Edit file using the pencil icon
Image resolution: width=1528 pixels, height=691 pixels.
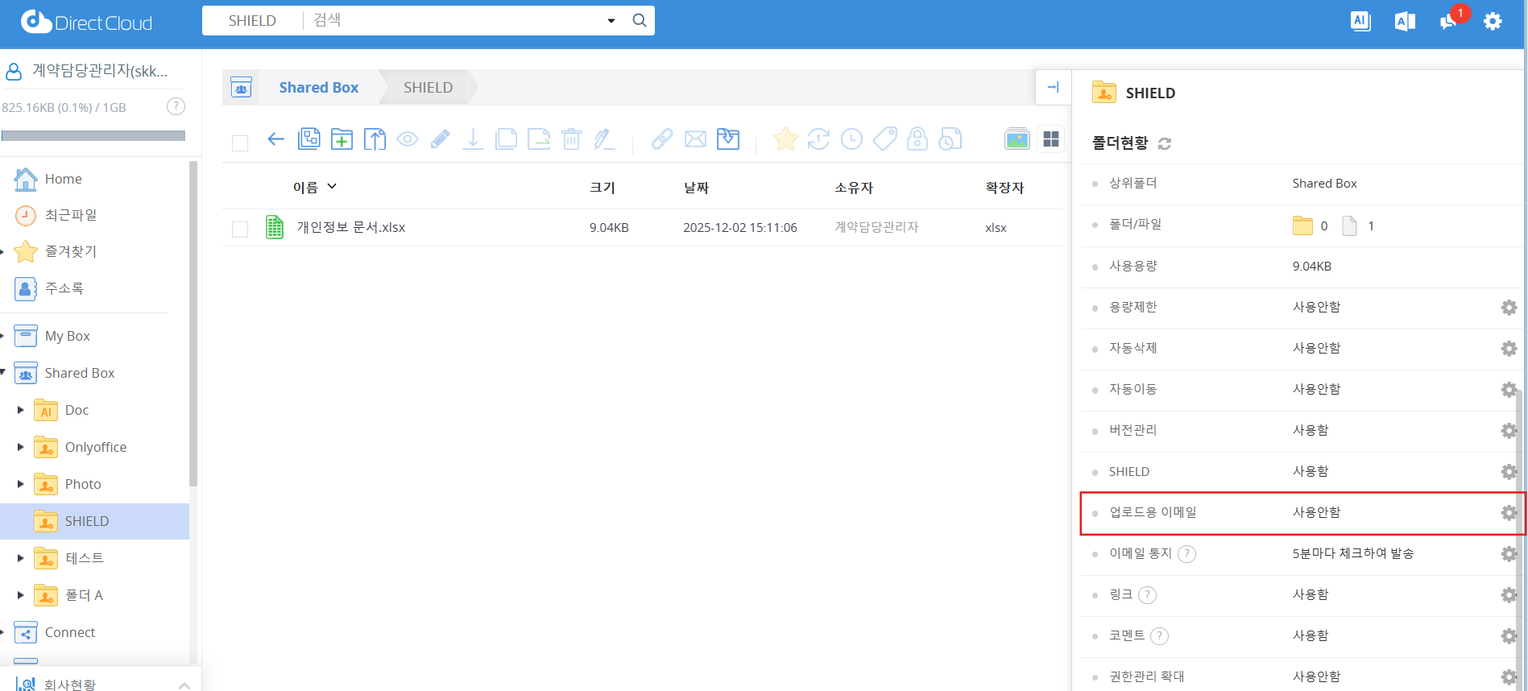441,139
